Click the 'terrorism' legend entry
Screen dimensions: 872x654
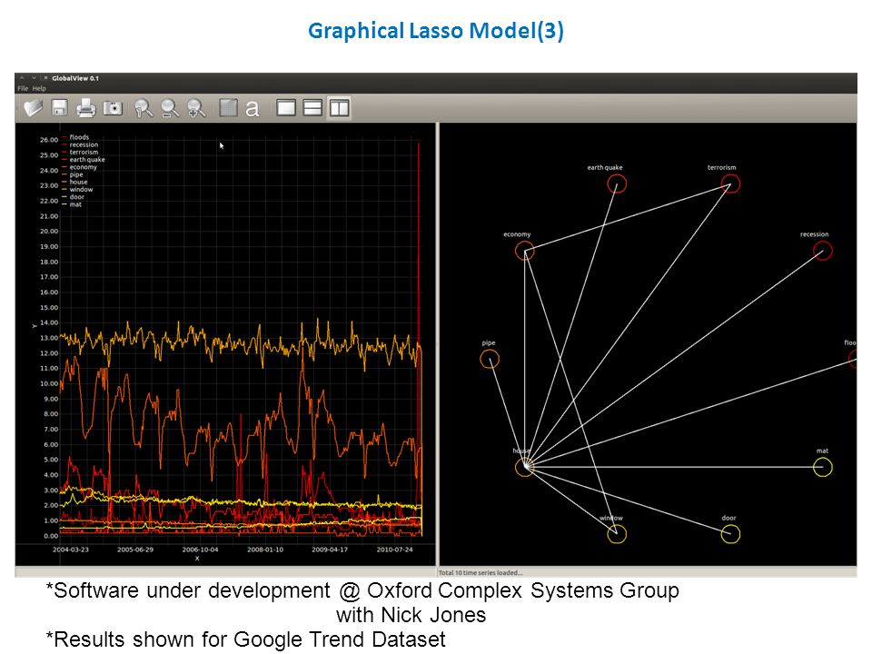(84, 152)
